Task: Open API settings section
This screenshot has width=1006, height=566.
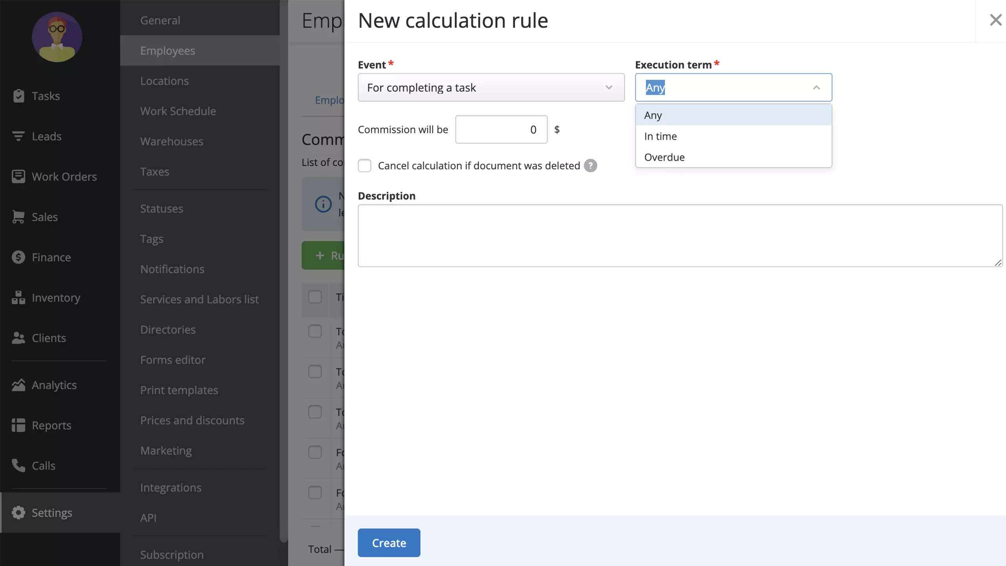Action: [148, 518]
